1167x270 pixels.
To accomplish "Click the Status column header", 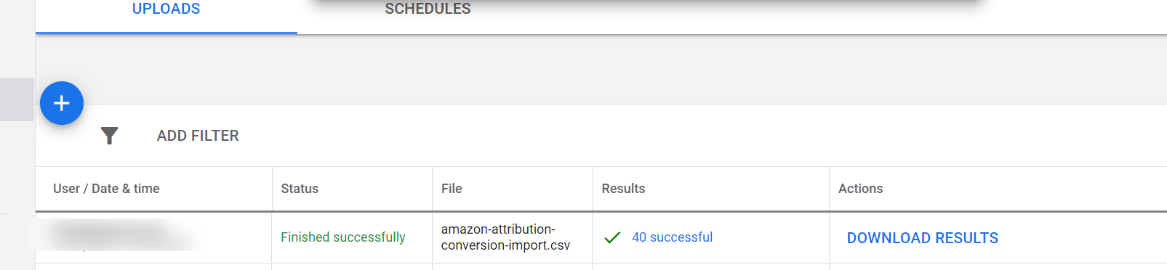I will click(x=300, y=189).
